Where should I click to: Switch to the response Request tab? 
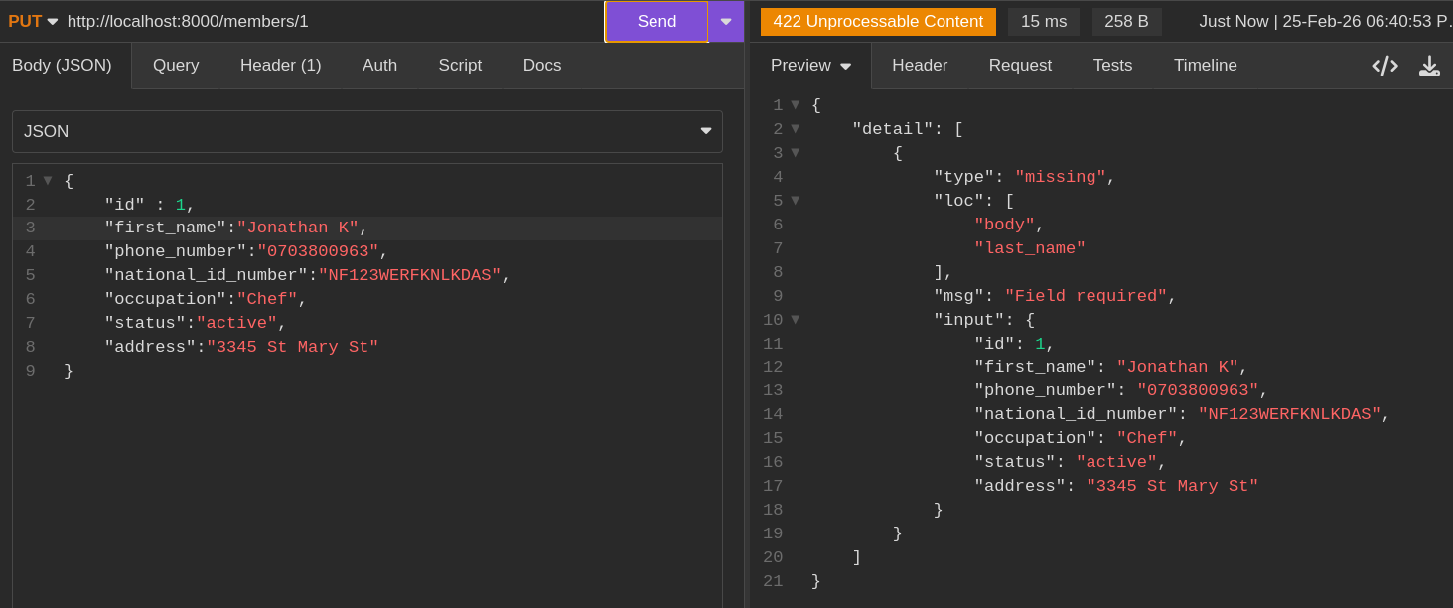point(1020,66)
